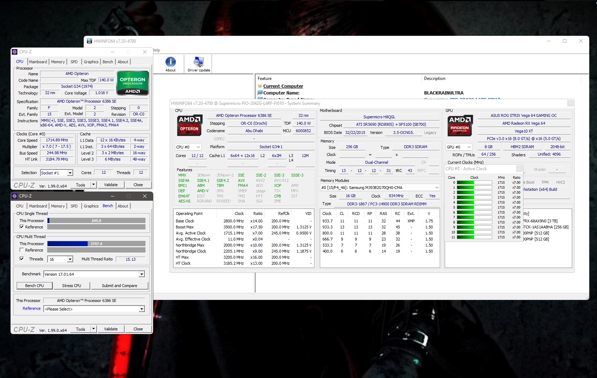Click the About info icon in HWiNFO toolbar

170,62
